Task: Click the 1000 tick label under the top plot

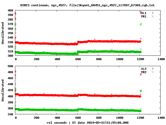Action: pyautogui.click(x=120, y=59)
